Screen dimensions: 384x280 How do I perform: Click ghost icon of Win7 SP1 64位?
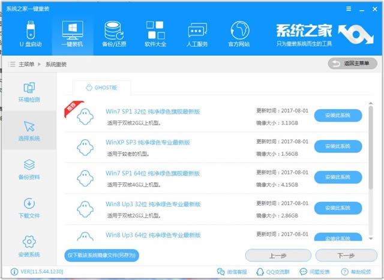85,179
